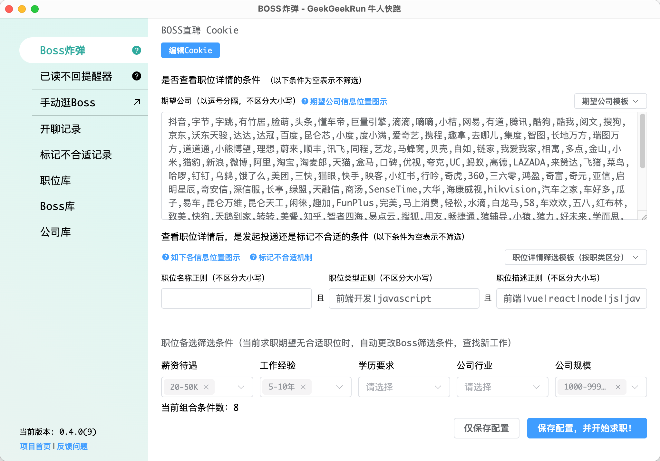Remove the 20-50K salary tag
This screenshot has height=461, width=660.
click(207, 387)
